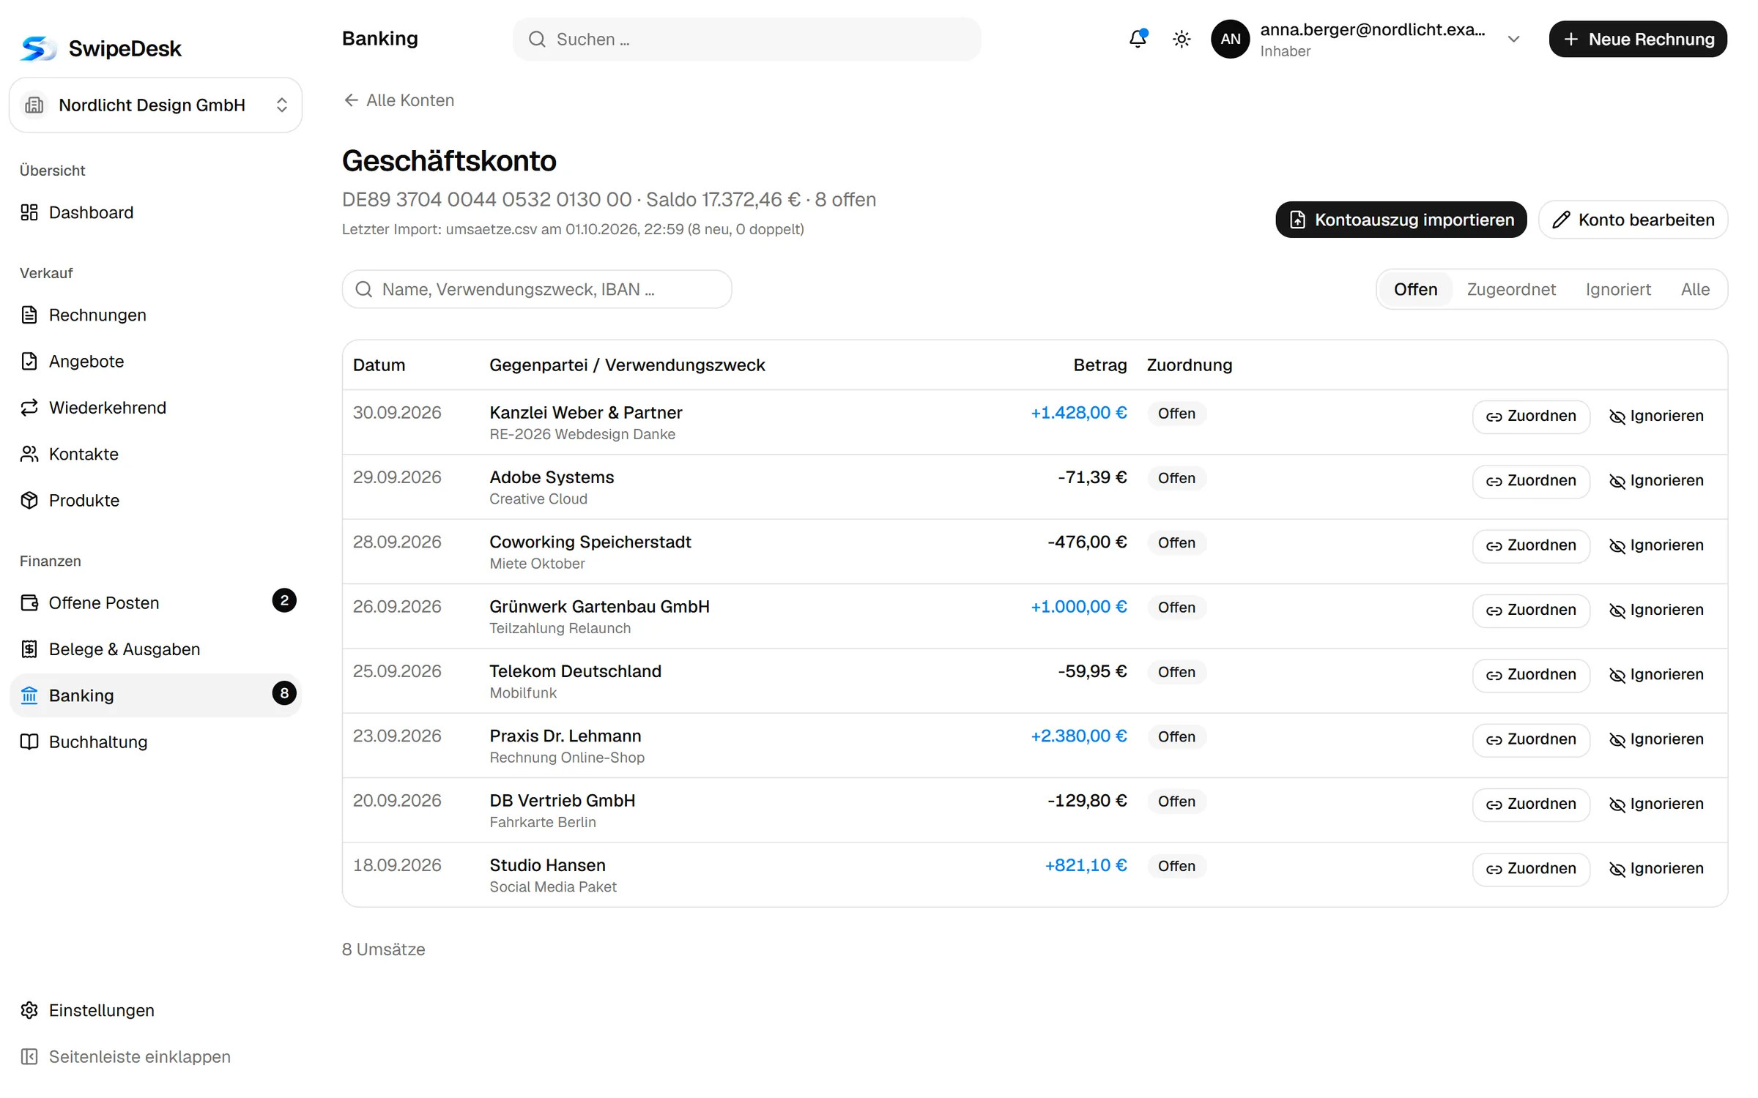The image size is (1758, 1098).
Task: Open Buchhaltung in the sidebar
Action: (x=155, y=742)
